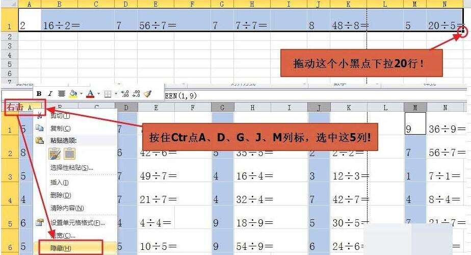This screenshot has height=255, width=471.
Task: Apply the red font color A
Action: (x=90, y=94)
